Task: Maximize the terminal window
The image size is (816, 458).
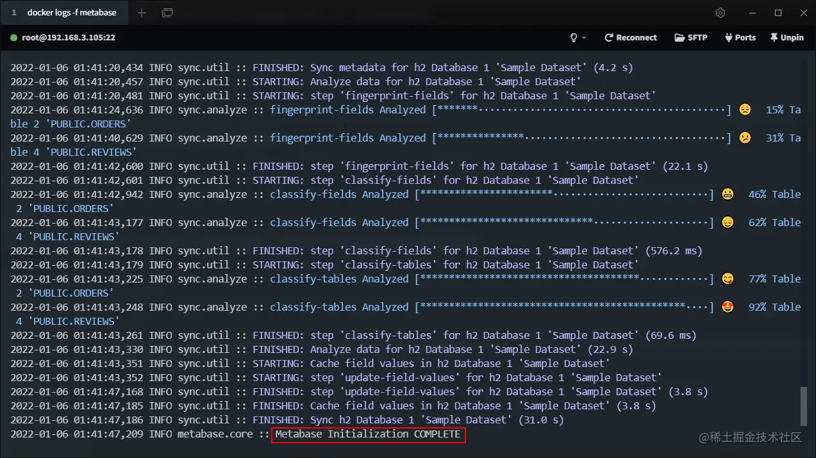Action: point(778,13)
